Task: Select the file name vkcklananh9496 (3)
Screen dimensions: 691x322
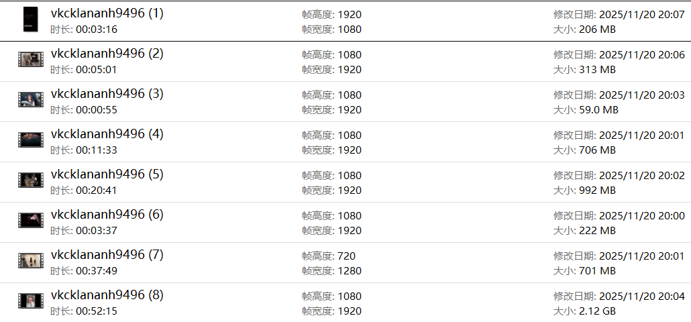Action: click(107, 94)
